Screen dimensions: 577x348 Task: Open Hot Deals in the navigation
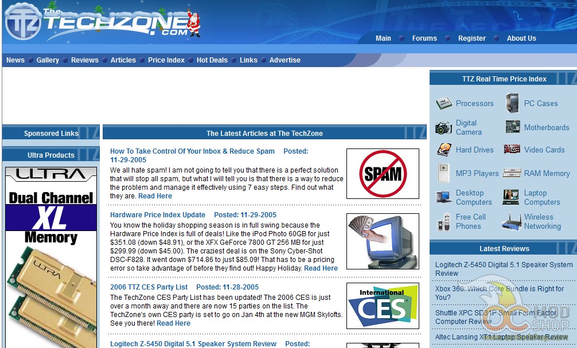212,60
